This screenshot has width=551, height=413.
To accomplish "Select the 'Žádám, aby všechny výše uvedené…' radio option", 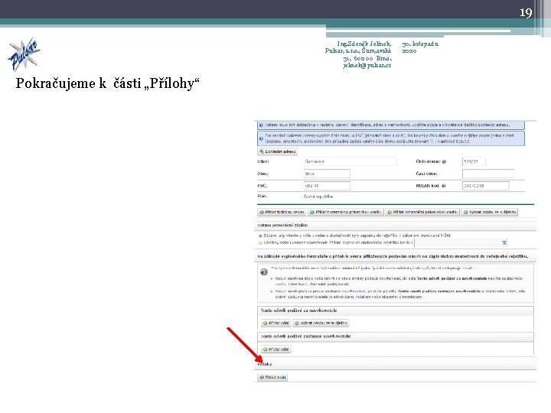I will pyautogui.click(x=260, y=236).
